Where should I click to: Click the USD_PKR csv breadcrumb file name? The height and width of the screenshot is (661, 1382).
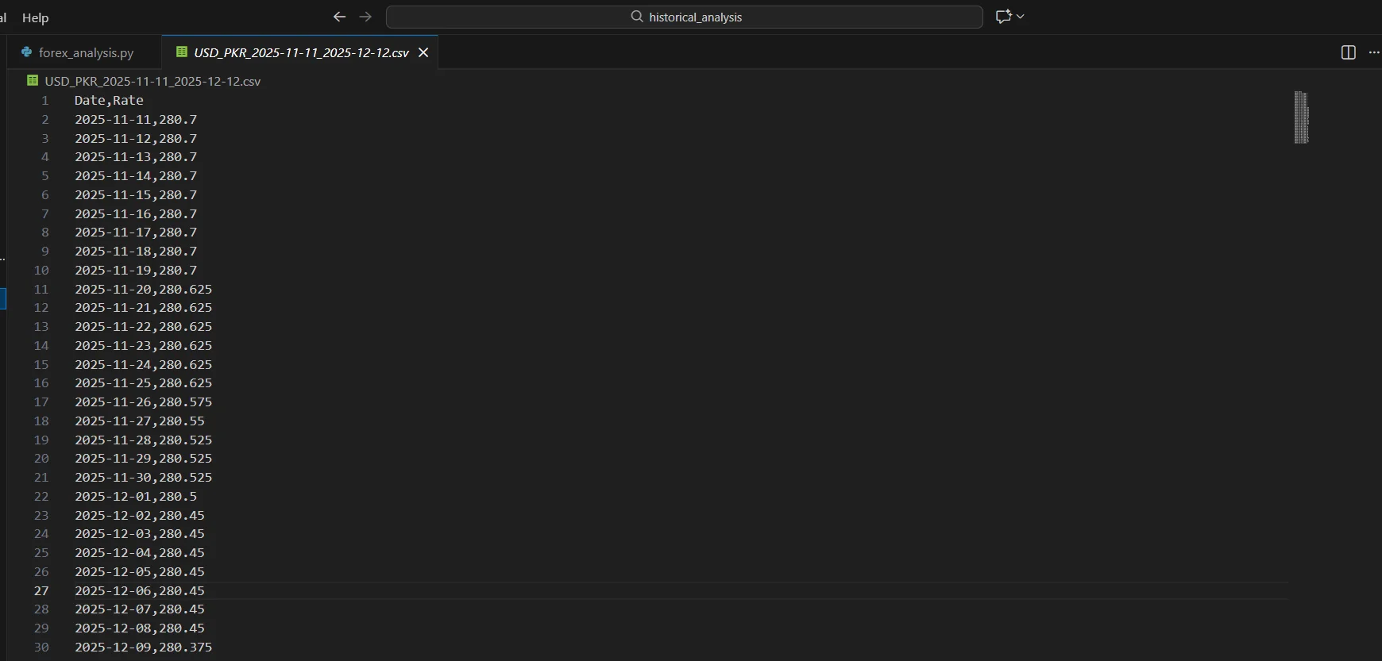152,81
